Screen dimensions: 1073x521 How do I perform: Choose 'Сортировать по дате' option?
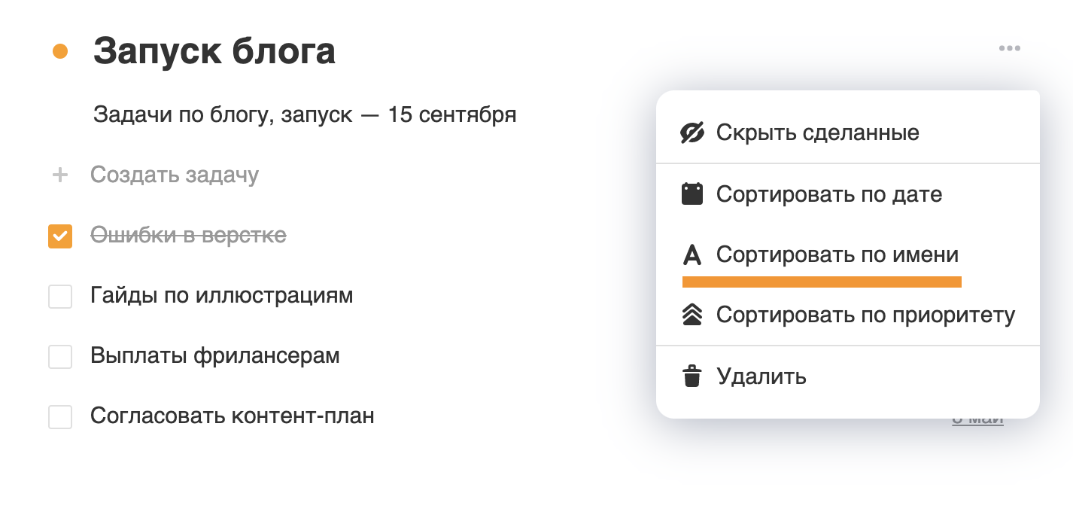(828, 194)
